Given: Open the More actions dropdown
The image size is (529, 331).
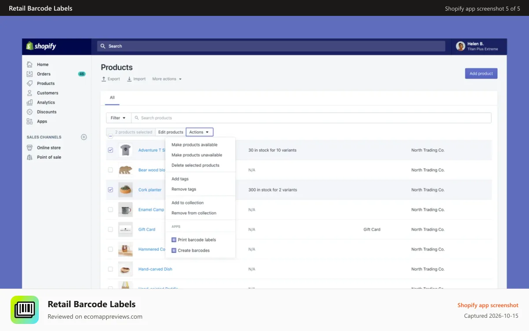Looking at the screenshot, I should (x=167, y=79).
